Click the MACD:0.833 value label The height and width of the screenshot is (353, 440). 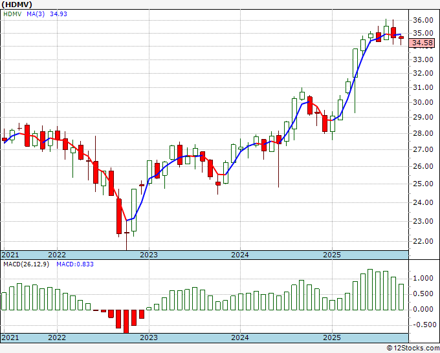click(75, 264)
